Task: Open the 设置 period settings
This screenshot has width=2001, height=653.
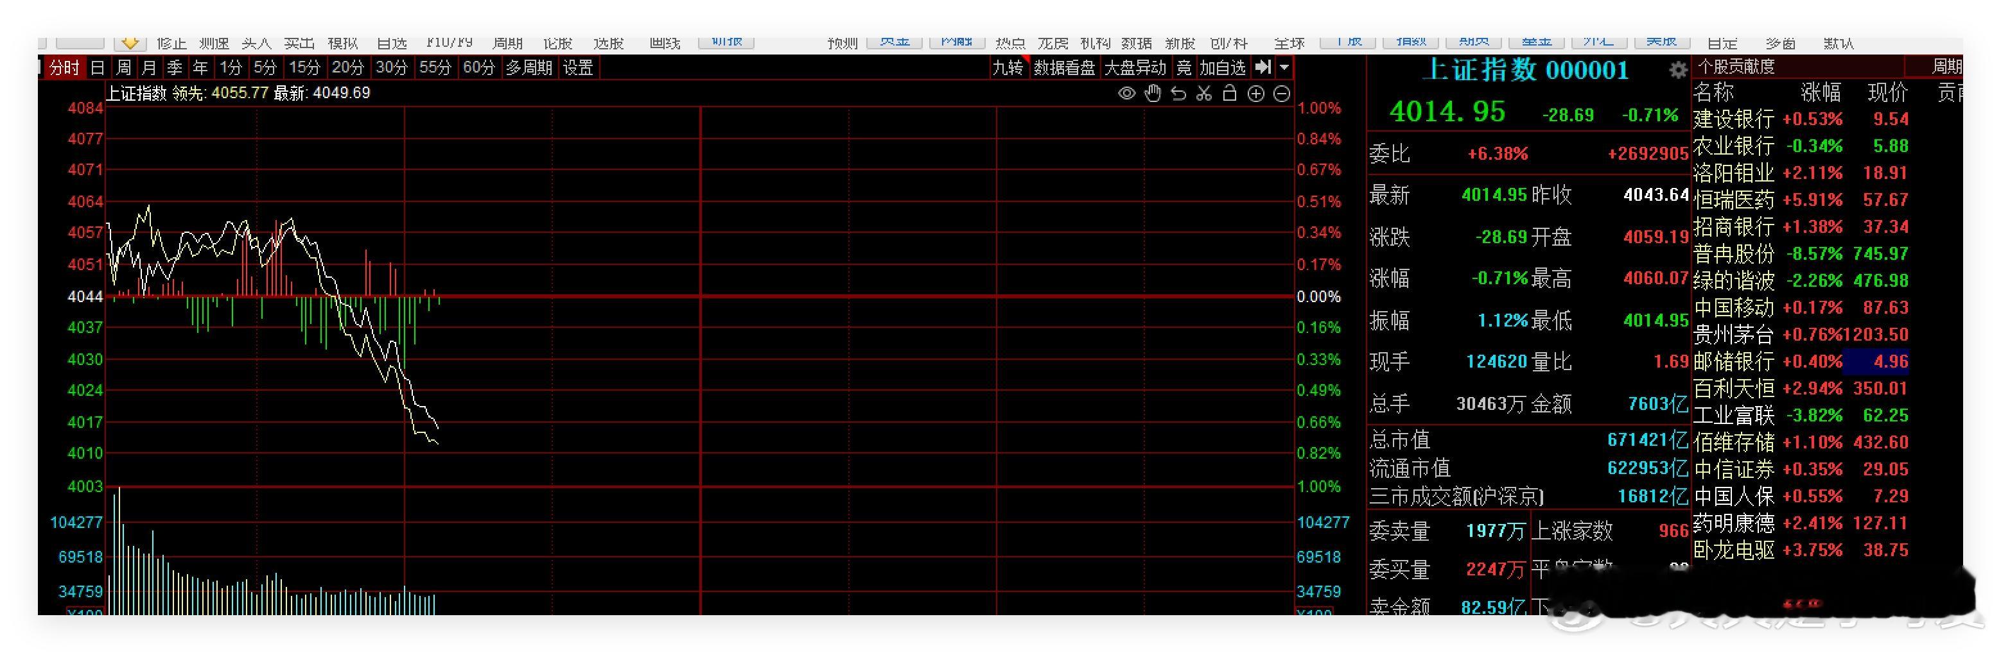Action: [x=578, y=67]
